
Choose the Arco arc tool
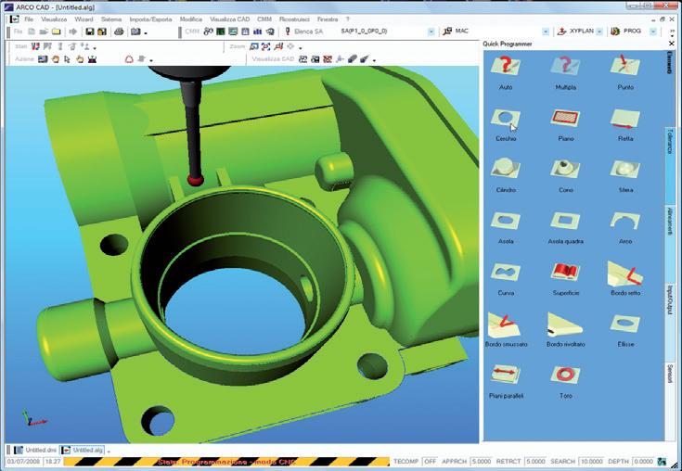coord(625,227)
